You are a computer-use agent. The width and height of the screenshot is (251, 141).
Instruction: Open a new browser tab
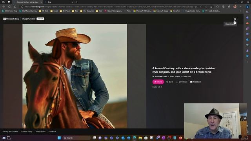pyautogui.click(x=77, y=2)
